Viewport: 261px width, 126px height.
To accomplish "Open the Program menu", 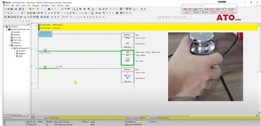I will point(35,5).
